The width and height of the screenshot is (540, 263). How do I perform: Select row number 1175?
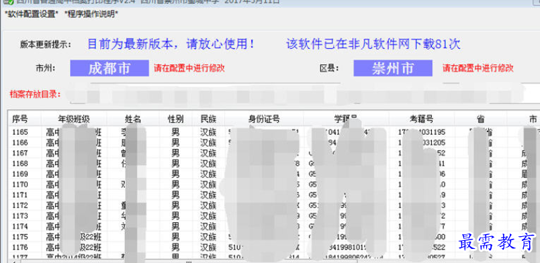click(20, 237)
